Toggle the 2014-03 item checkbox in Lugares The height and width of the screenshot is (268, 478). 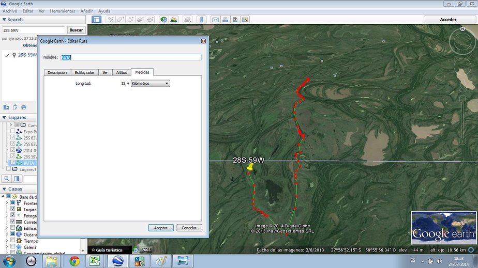pyautogui.click(x=12, y=150)
